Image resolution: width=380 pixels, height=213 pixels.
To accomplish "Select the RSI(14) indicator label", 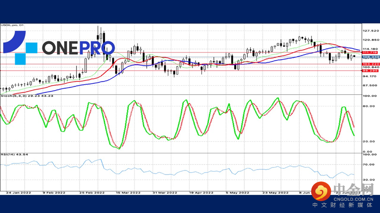I will tap(14, 155).
